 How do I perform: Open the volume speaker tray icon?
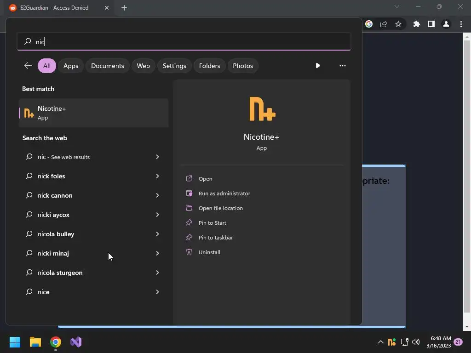coord(416,342)
